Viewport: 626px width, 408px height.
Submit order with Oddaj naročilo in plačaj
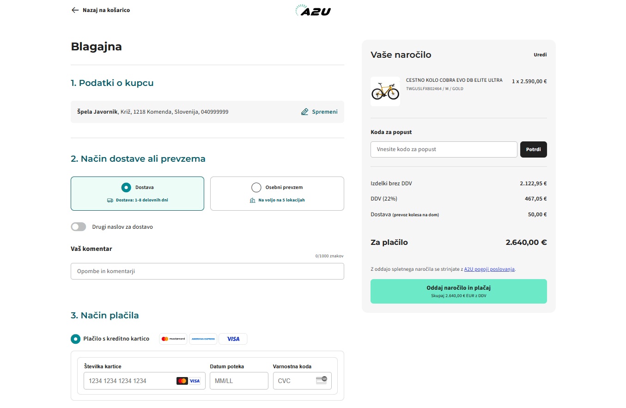tap(458, 291)
